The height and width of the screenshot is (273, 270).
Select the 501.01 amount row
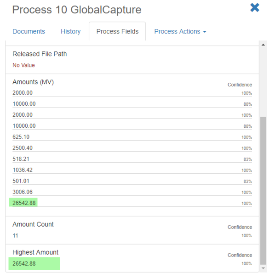tap(132, 181)
